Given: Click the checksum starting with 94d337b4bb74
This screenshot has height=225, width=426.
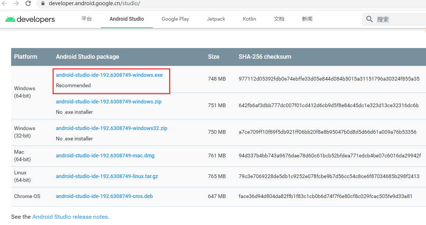Looking at the screenshot, I should point(330,156).
